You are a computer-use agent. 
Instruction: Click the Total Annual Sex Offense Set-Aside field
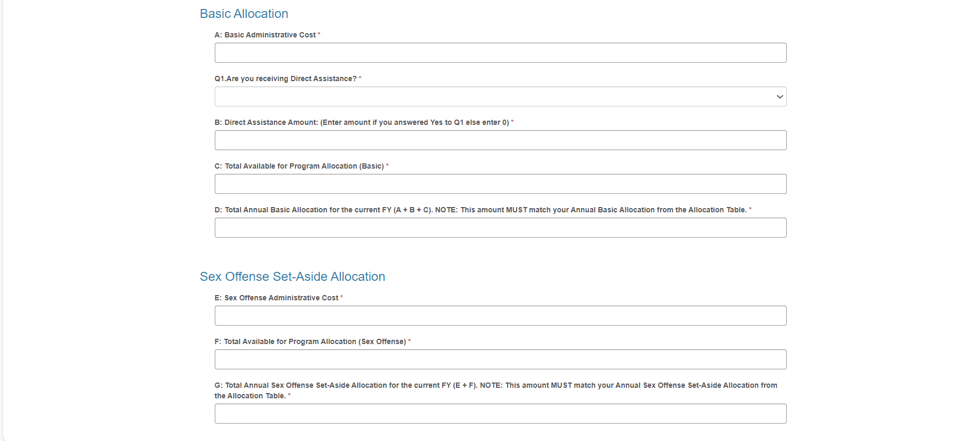[500, 414]
